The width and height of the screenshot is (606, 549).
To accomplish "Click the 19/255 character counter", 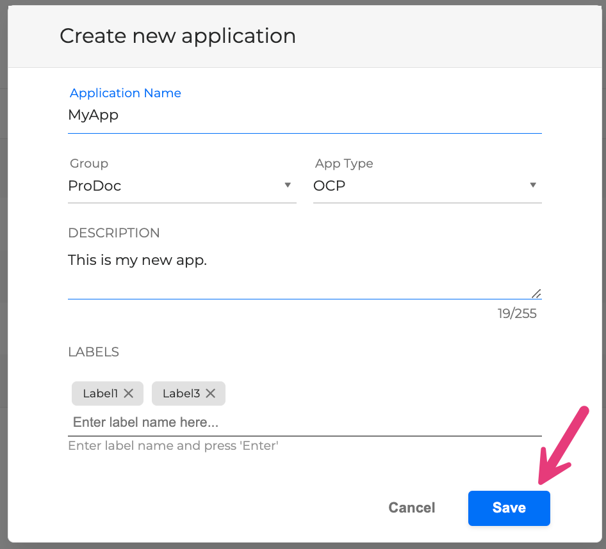I will [x=517, y=314].
